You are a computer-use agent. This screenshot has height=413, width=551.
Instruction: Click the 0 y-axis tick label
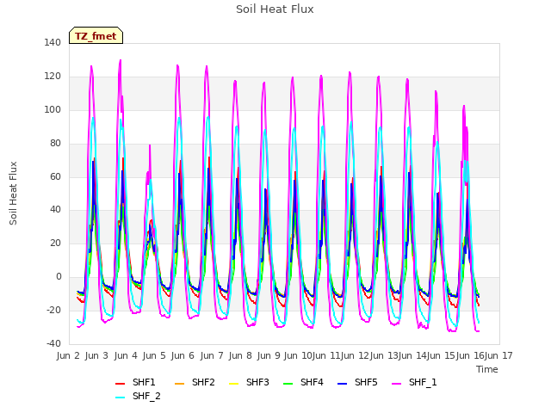(59, 277)
